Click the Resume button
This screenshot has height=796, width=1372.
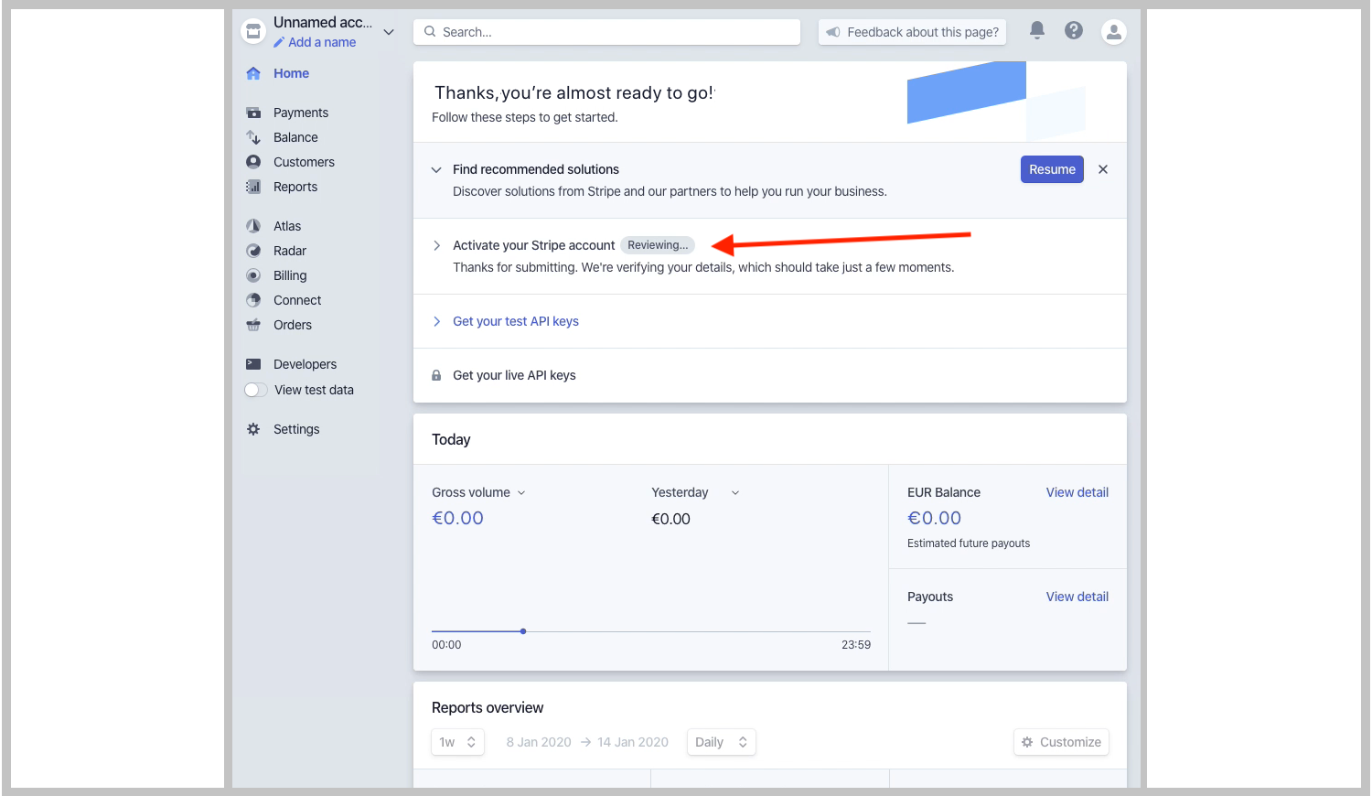(x=1052, y=169)
